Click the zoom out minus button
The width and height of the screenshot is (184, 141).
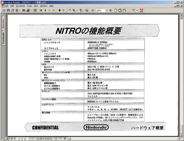tap(93, 10)
